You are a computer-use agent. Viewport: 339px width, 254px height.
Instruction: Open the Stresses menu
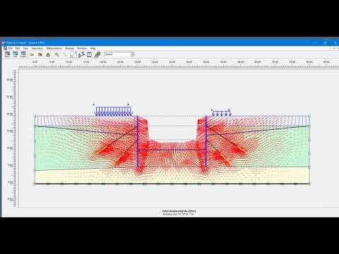coord(70,48)
